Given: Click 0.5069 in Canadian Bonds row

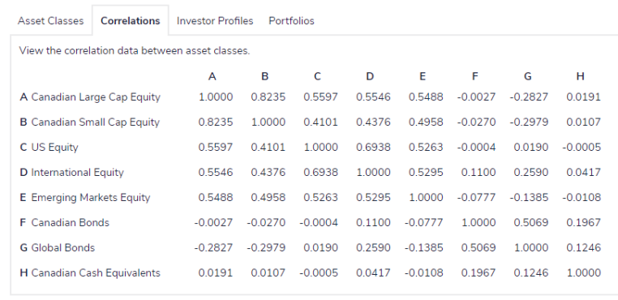Looking at the screenshot, I should click(531, 223).
